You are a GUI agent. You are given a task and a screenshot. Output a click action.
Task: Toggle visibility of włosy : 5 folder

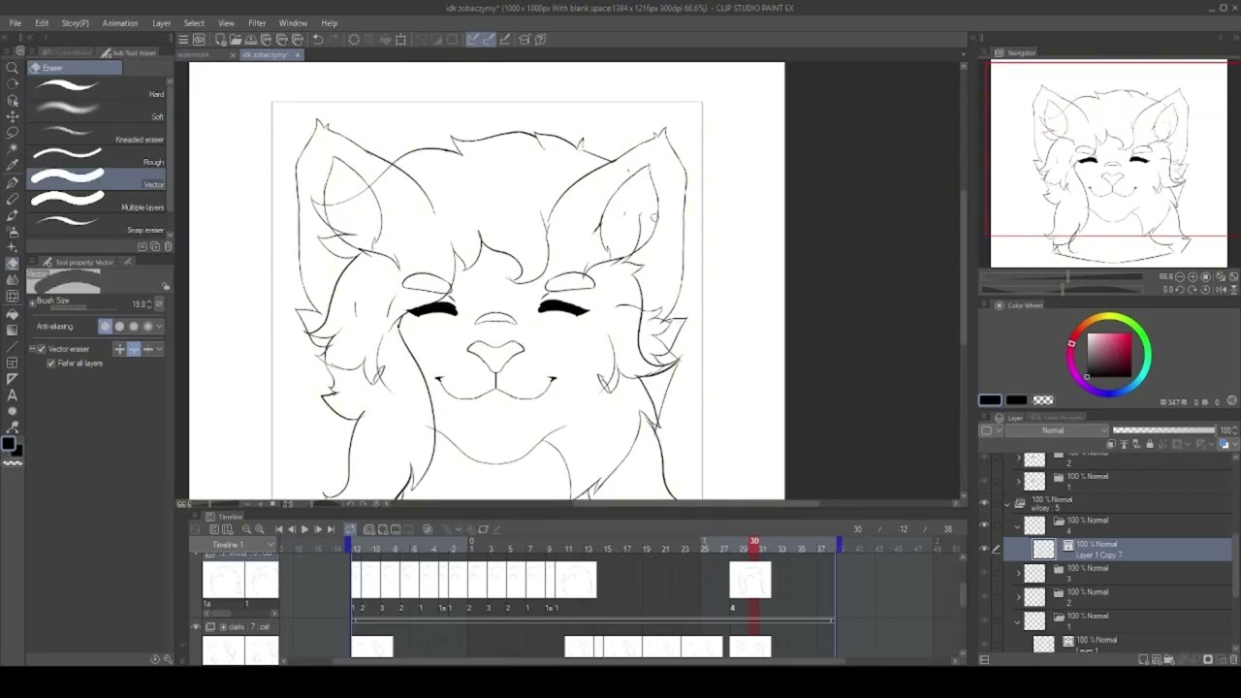(x=984, y=503)
